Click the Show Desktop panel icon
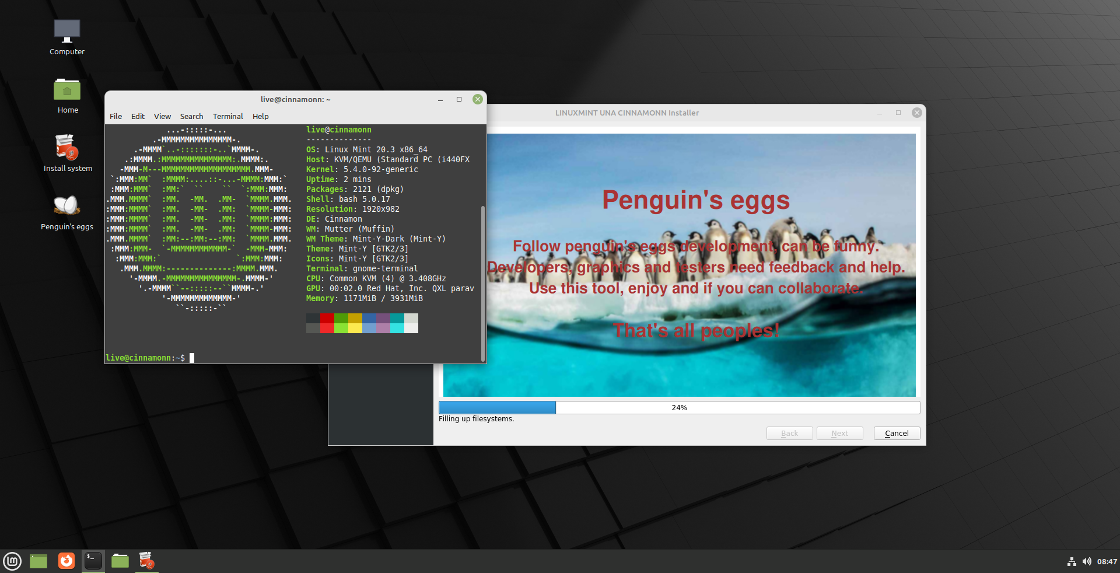Image resolution: width=1120 pixels, height=573 pixels. click(x=38, y=561)
